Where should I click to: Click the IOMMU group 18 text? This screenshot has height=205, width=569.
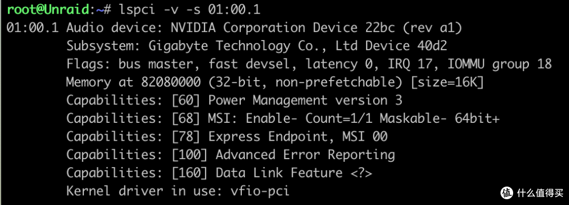pyautogui.click(x=499, y=64)
